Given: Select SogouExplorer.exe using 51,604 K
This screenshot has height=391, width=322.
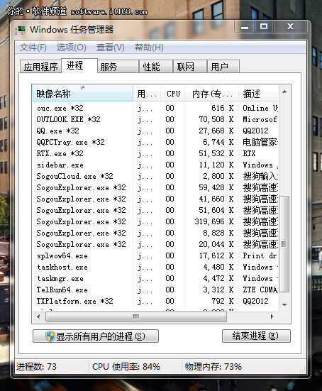Looking at the screenshot, I should coord(155,210).
